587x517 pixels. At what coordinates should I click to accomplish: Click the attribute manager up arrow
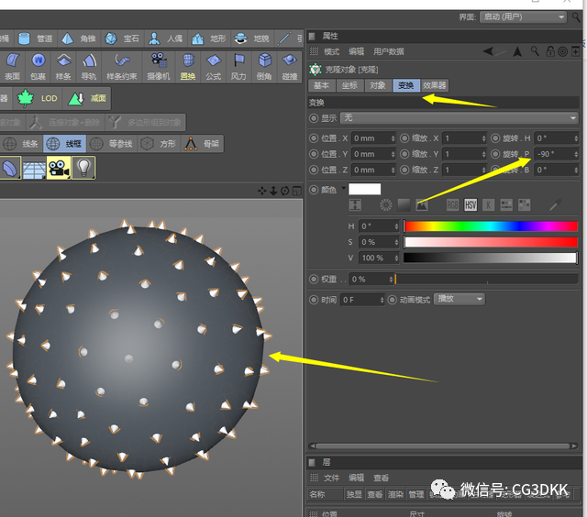[517, 51]
